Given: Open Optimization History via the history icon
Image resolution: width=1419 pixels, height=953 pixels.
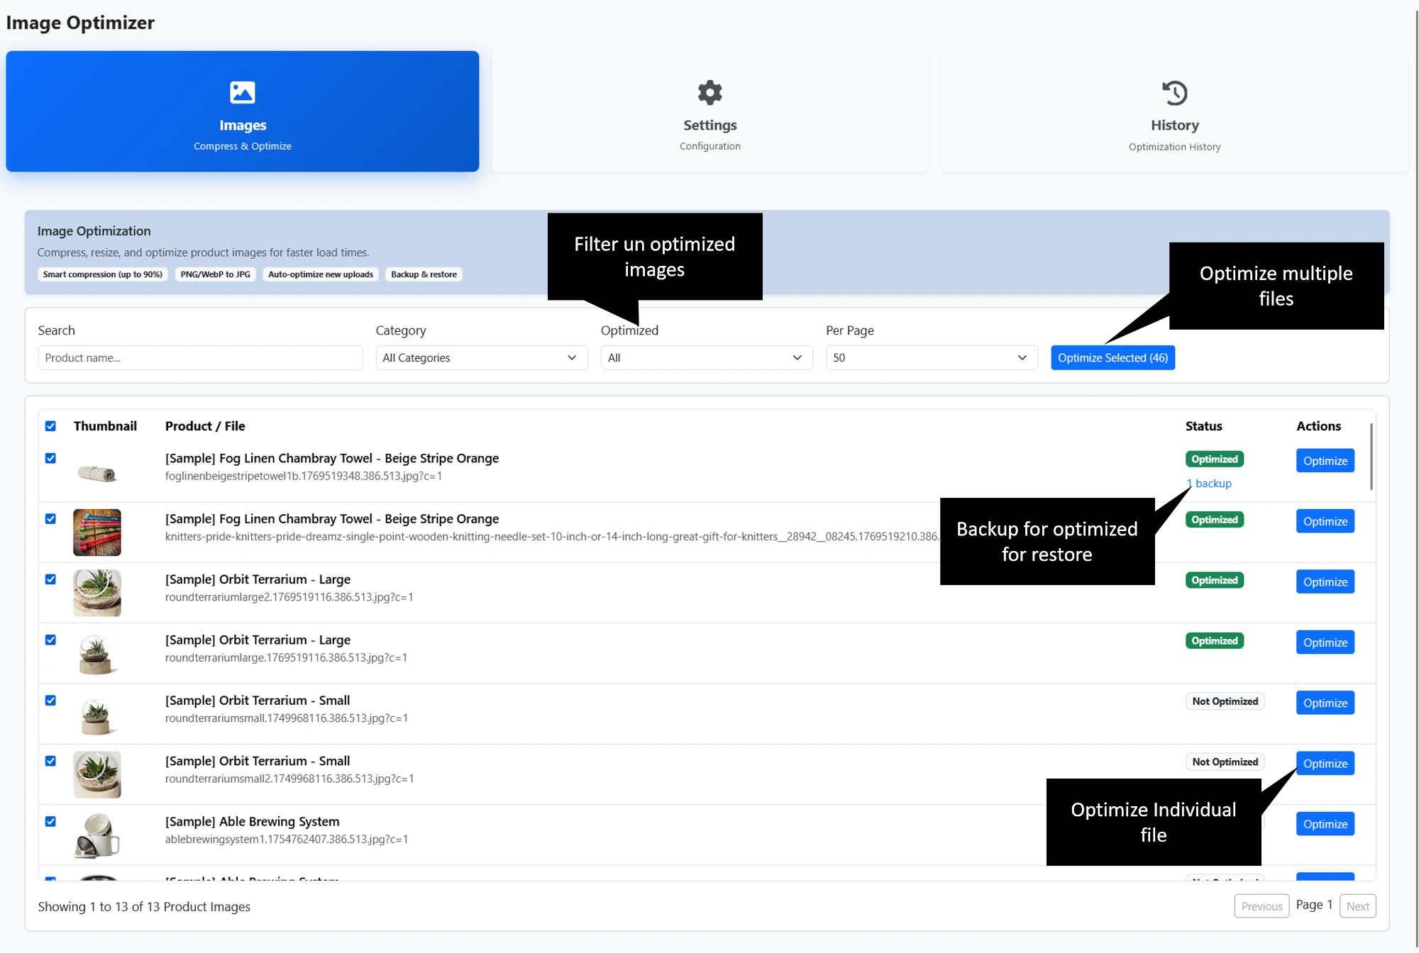Looking at the screenshot, I should pos(1174,92).
